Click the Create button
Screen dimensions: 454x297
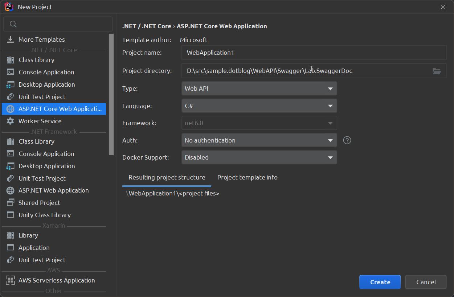tap(380, 282)
